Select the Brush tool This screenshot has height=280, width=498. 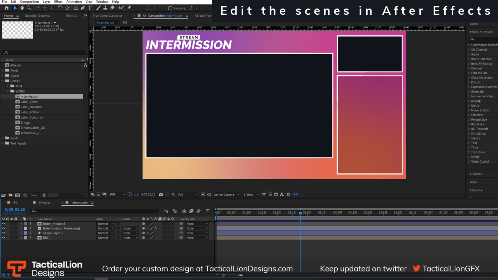tap(98, 8)
